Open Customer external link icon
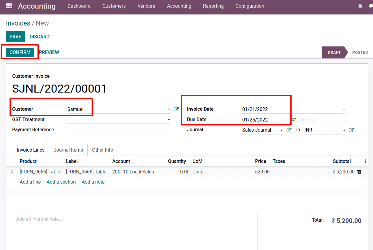373x250 pixels. click(x=176, y=109)
